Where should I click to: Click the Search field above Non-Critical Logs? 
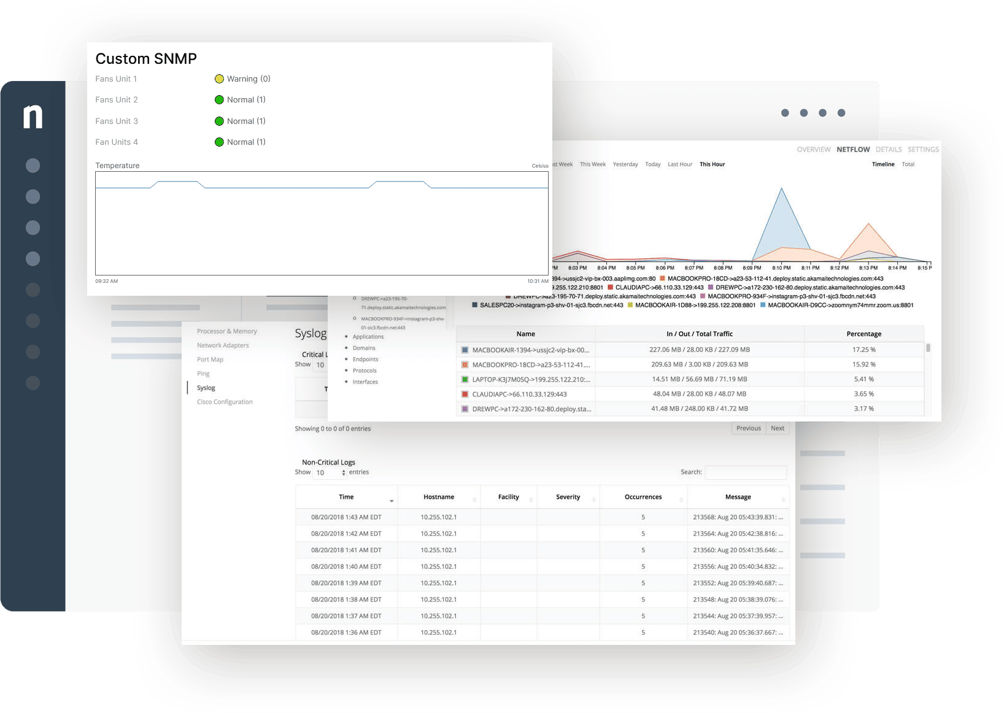tap(746, 472)
